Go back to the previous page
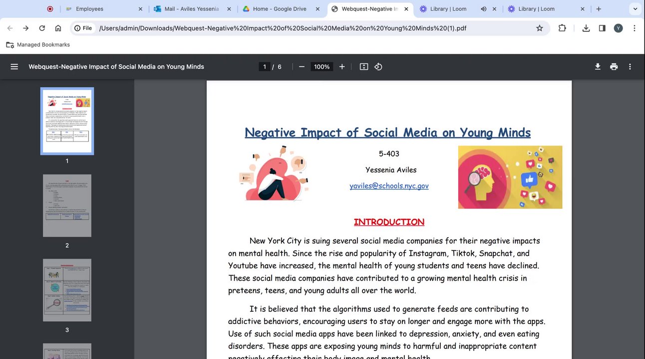 (x=10, y=28)
